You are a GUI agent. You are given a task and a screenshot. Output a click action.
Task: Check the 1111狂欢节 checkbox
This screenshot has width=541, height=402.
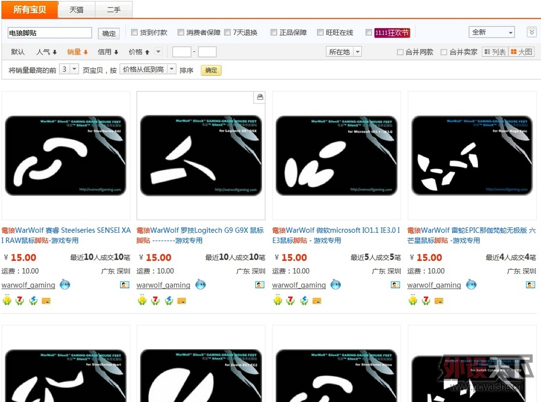(368, 32)
